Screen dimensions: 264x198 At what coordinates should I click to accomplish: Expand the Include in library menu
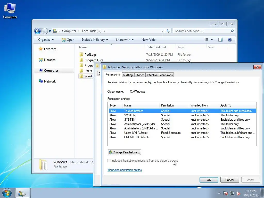coord(95,40)
